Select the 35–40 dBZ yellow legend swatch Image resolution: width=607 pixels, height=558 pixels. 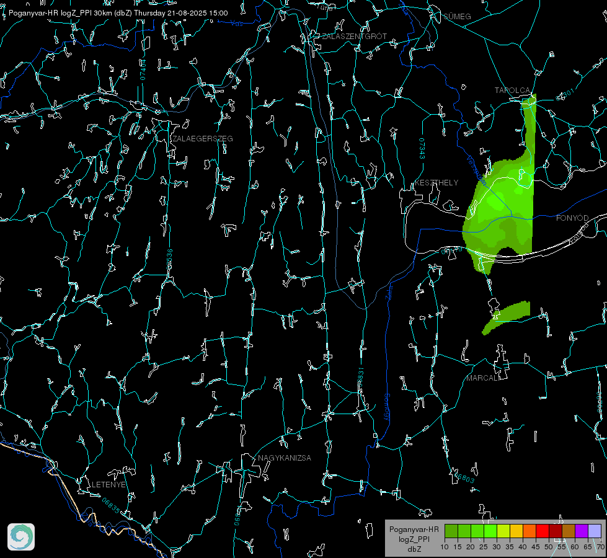click(516, 531)
